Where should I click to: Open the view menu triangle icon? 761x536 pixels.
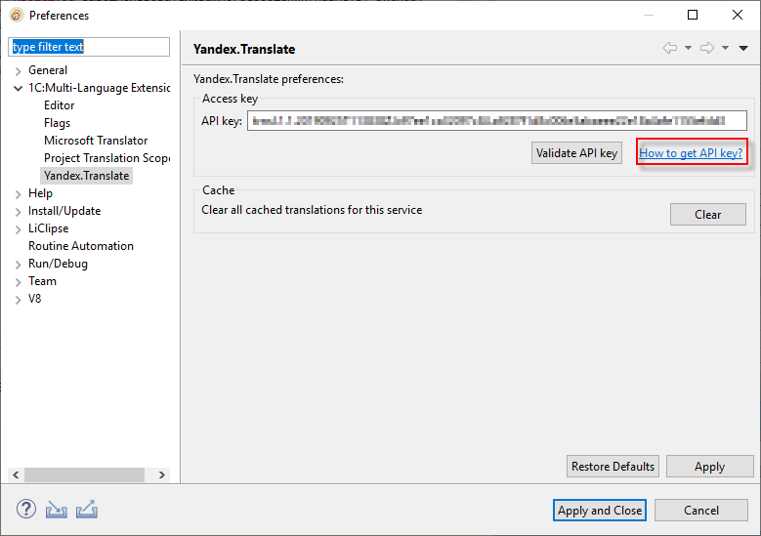point(743,49)
